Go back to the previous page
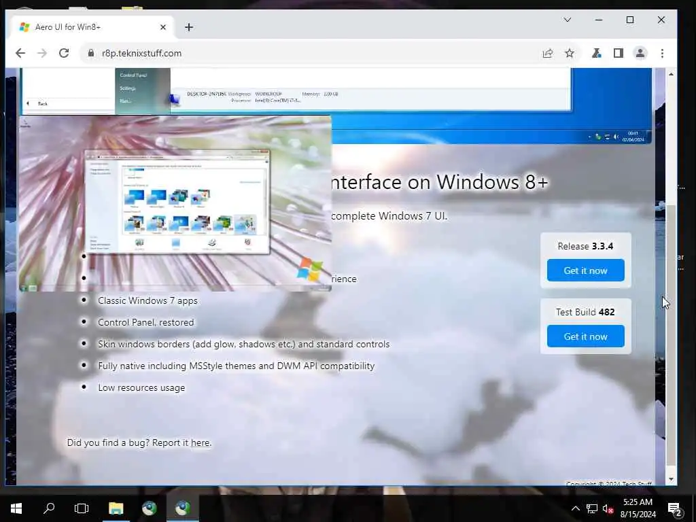Image resolution: width=696 pixels, height=522 pixels. [x=20, y=53]
